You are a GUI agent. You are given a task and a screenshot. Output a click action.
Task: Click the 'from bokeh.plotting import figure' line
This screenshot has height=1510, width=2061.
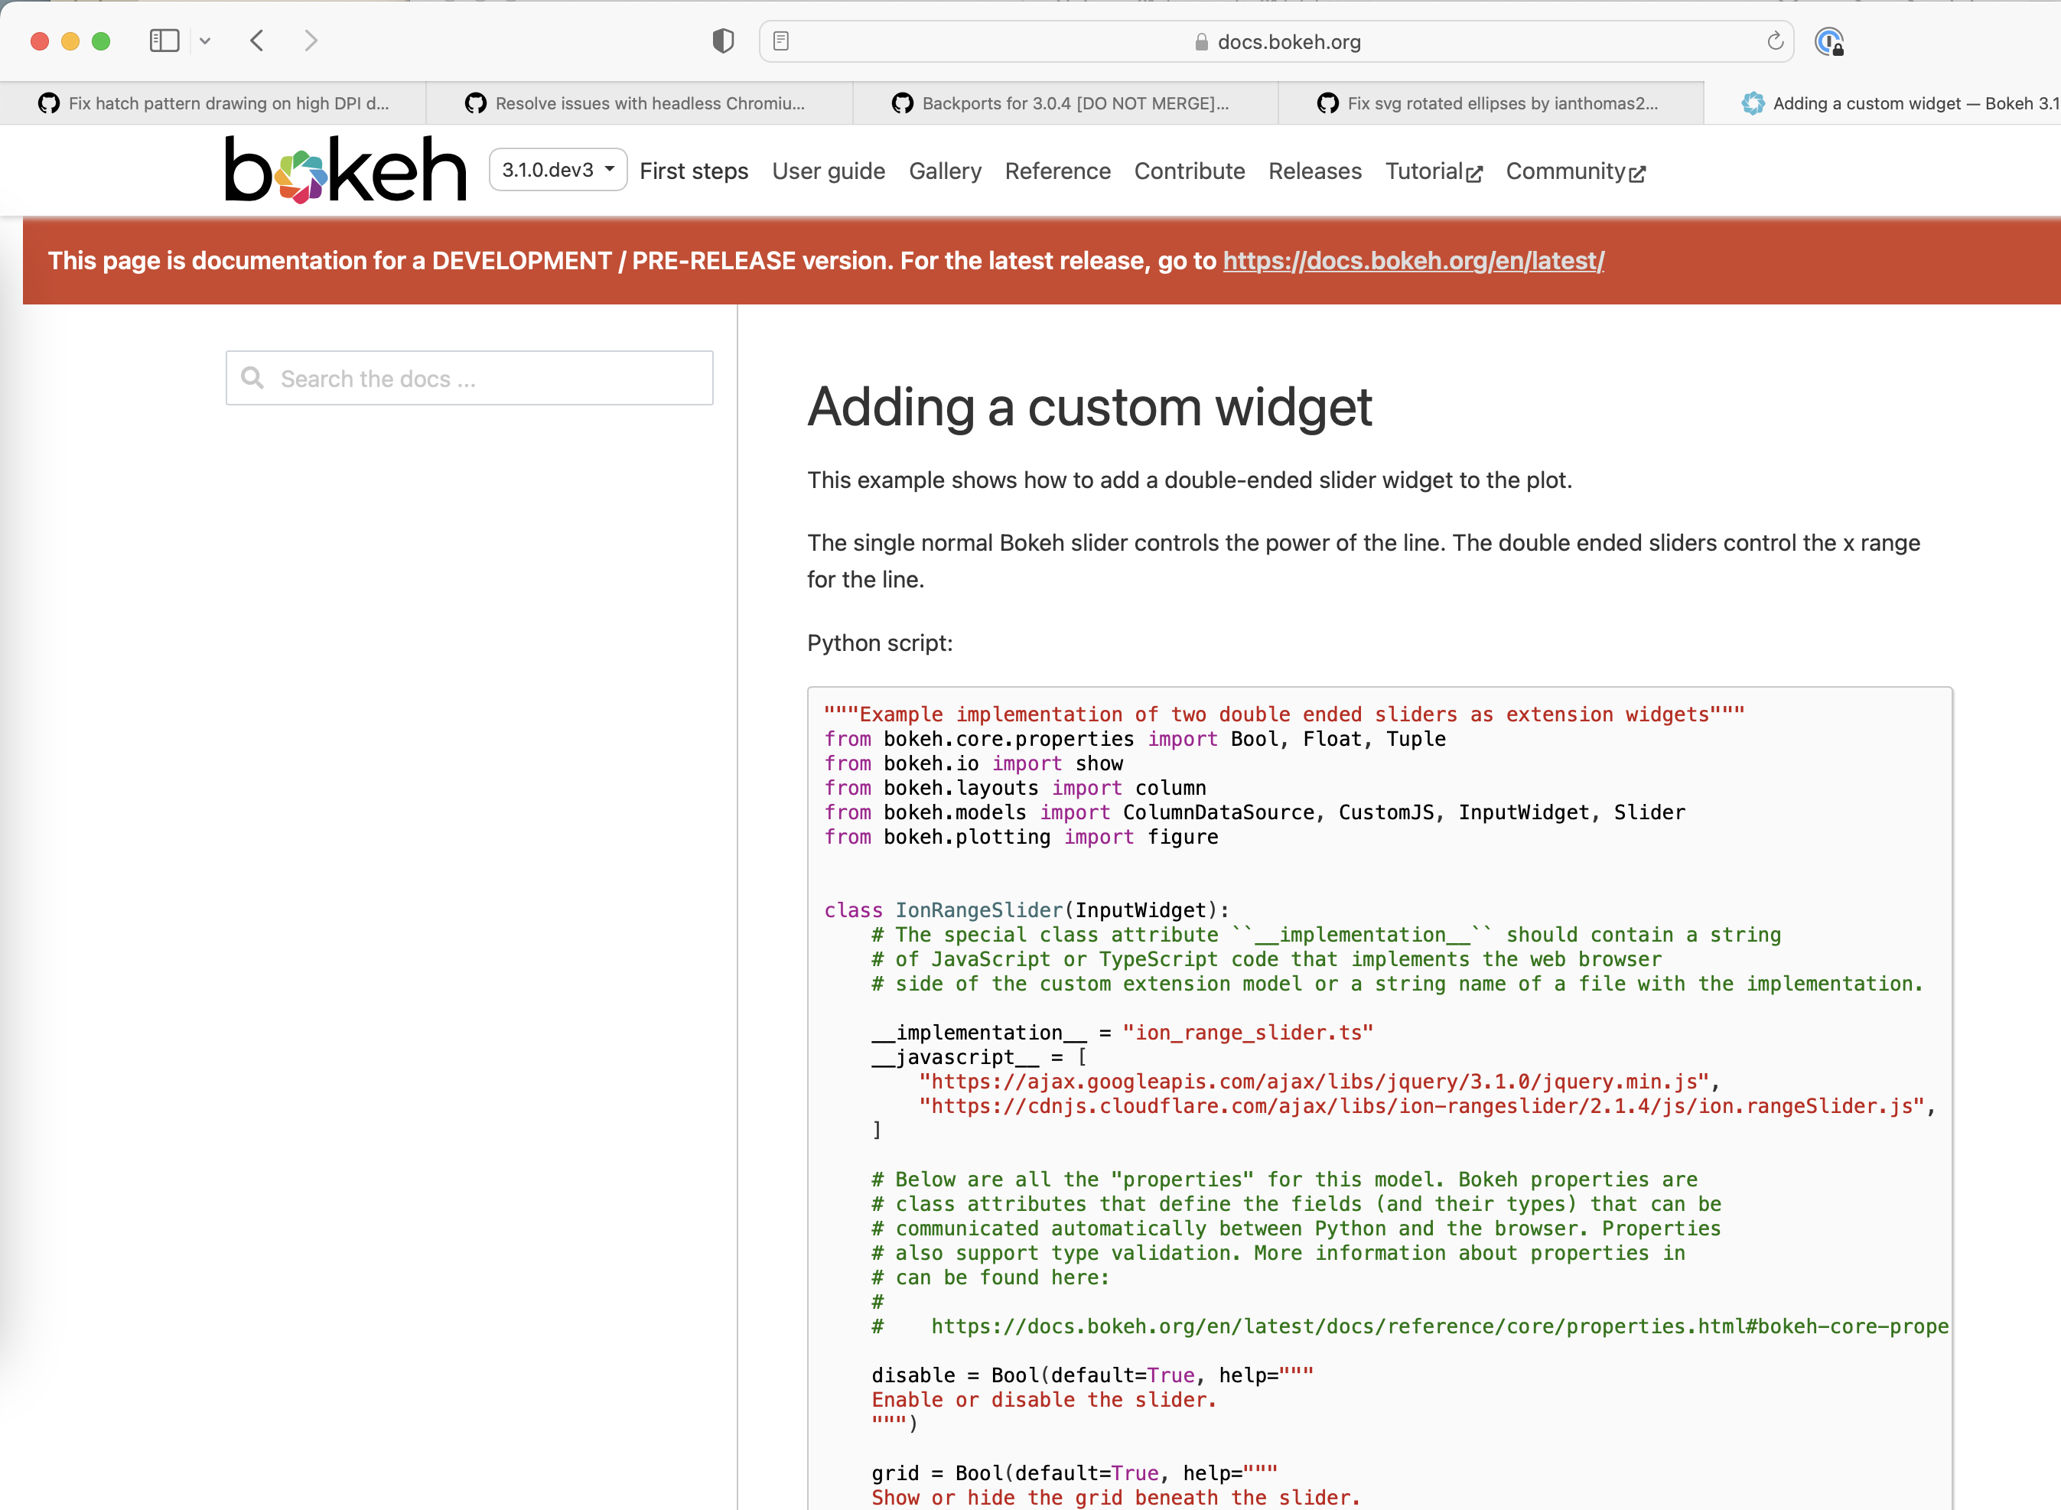tap(1021, 838)
